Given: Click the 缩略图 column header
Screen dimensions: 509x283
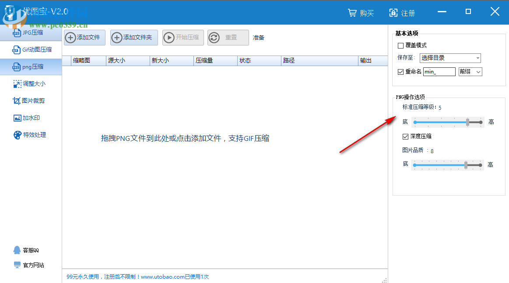Looking at the screenshot, I should click(88, 61).
